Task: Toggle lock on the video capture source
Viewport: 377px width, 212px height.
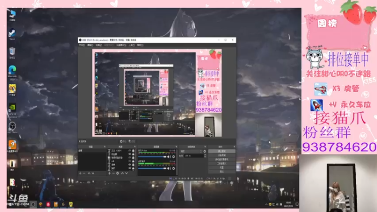Action: click(133, 158)
